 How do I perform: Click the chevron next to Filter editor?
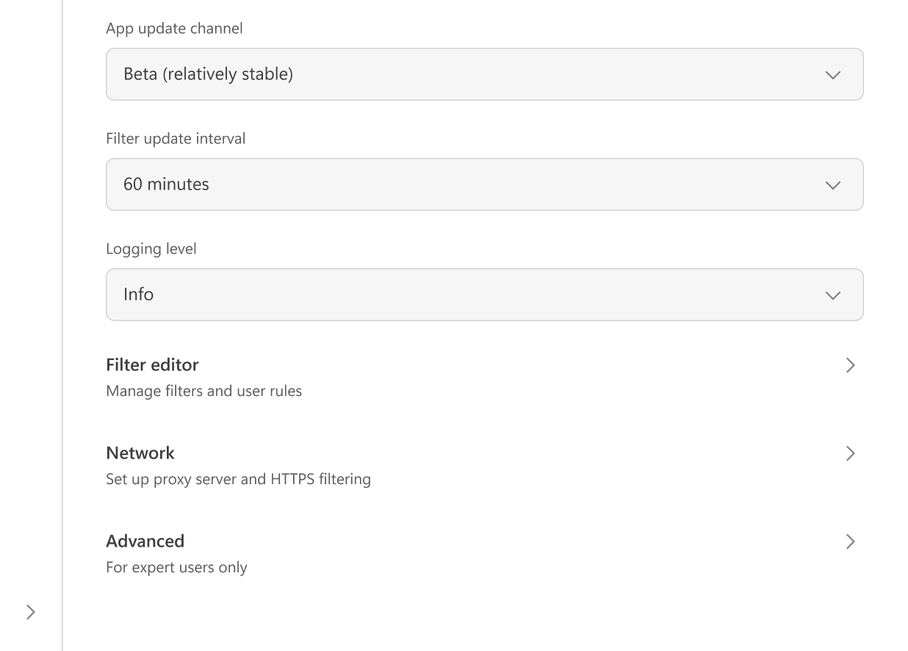click(x=850, y=365)
